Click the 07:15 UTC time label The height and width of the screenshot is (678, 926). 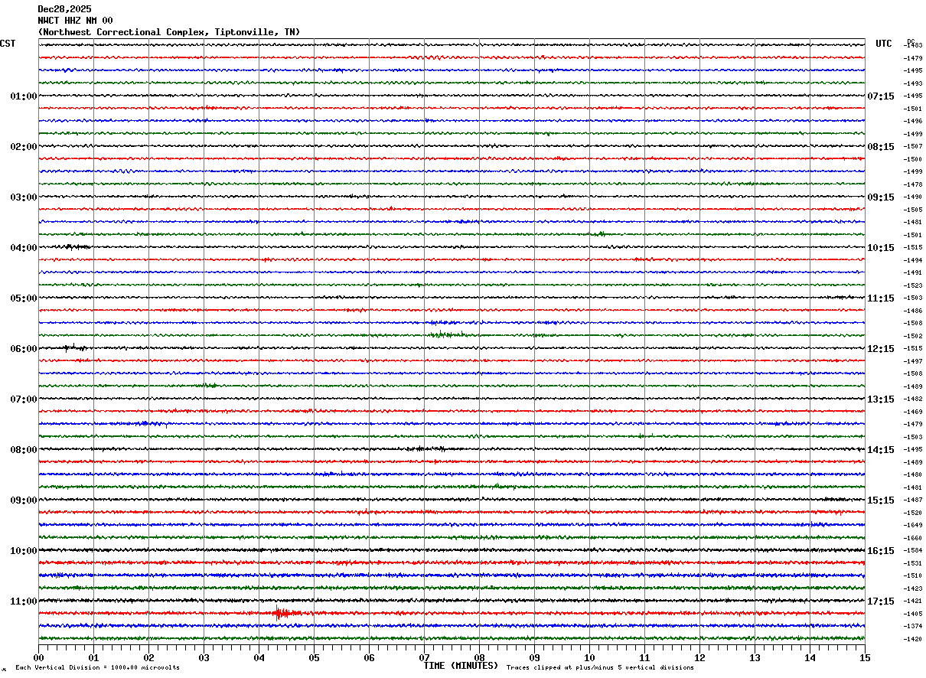[x=881, y=96]
